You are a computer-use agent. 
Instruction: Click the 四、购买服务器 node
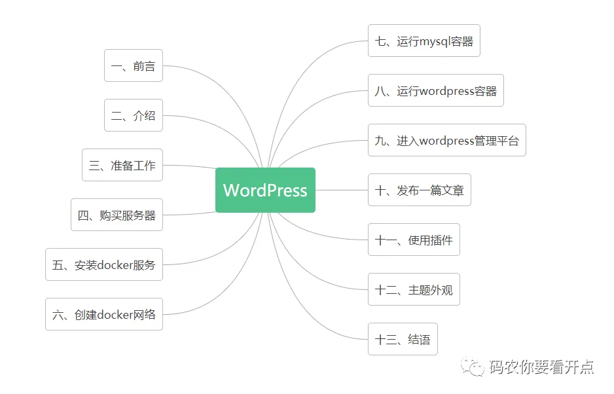click(117, 215)
